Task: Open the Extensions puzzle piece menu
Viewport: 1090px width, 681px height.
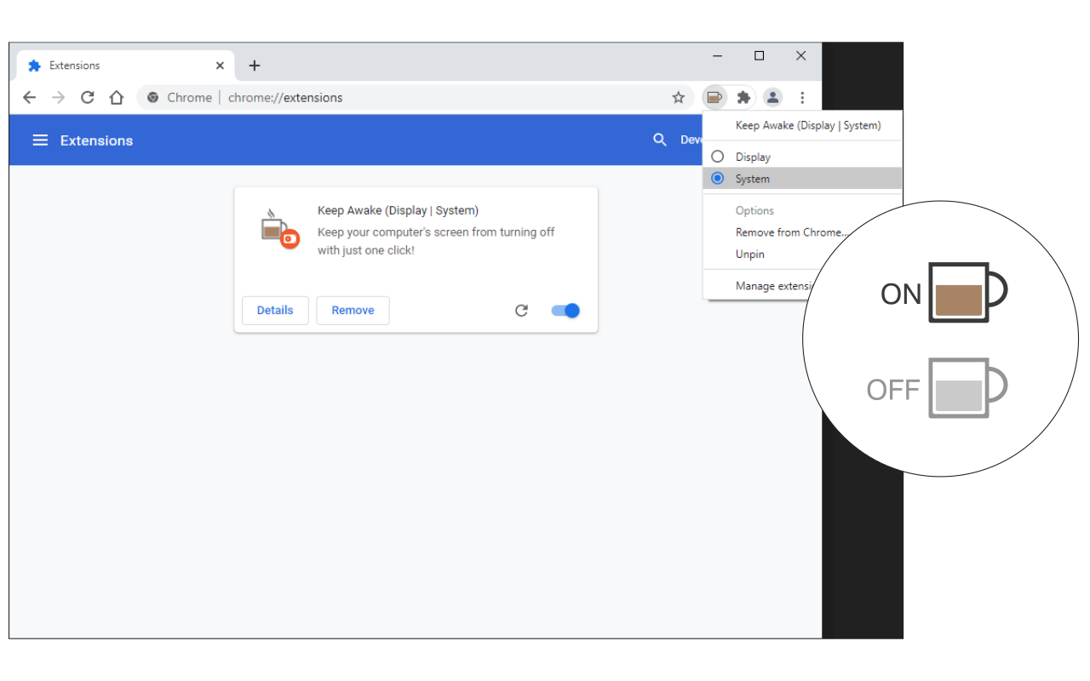Action: pyautogui.click(x=743, y=97)
